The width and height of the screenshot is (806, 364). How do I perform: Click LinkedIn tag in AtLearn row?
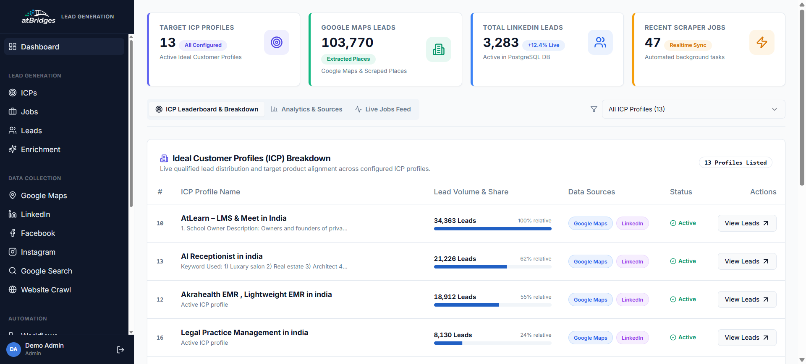click(633, 223)
